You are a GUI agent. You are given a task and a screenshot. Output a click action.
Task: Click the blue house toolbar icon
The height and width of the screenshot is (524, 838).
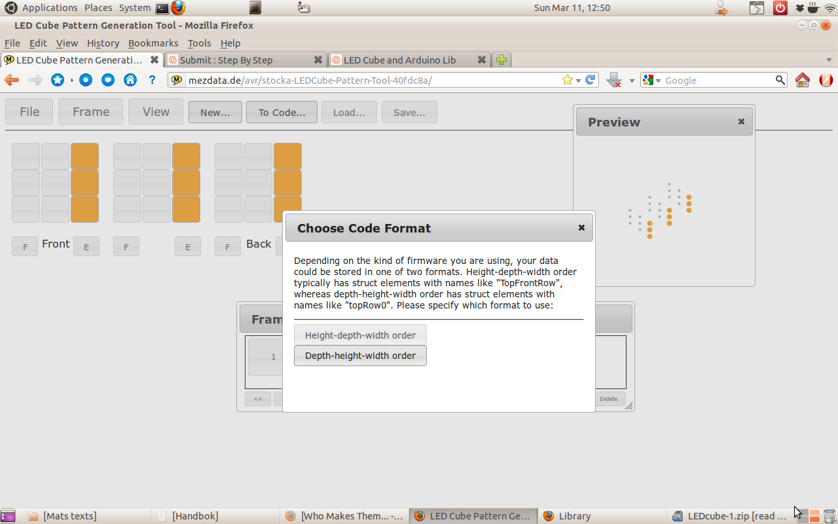pos(130,80)
